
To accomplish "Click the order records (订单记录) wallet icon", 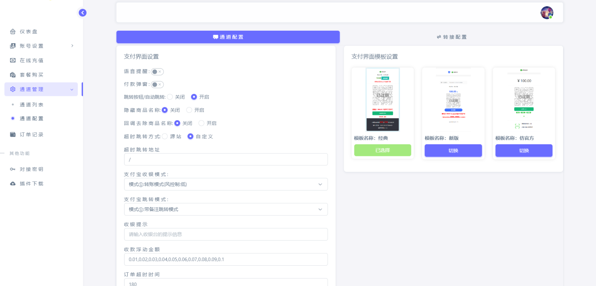I will coord(13,135).
